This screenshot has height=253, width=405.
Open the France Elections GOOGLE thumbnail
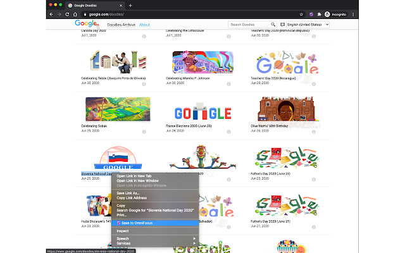(202, 111)
